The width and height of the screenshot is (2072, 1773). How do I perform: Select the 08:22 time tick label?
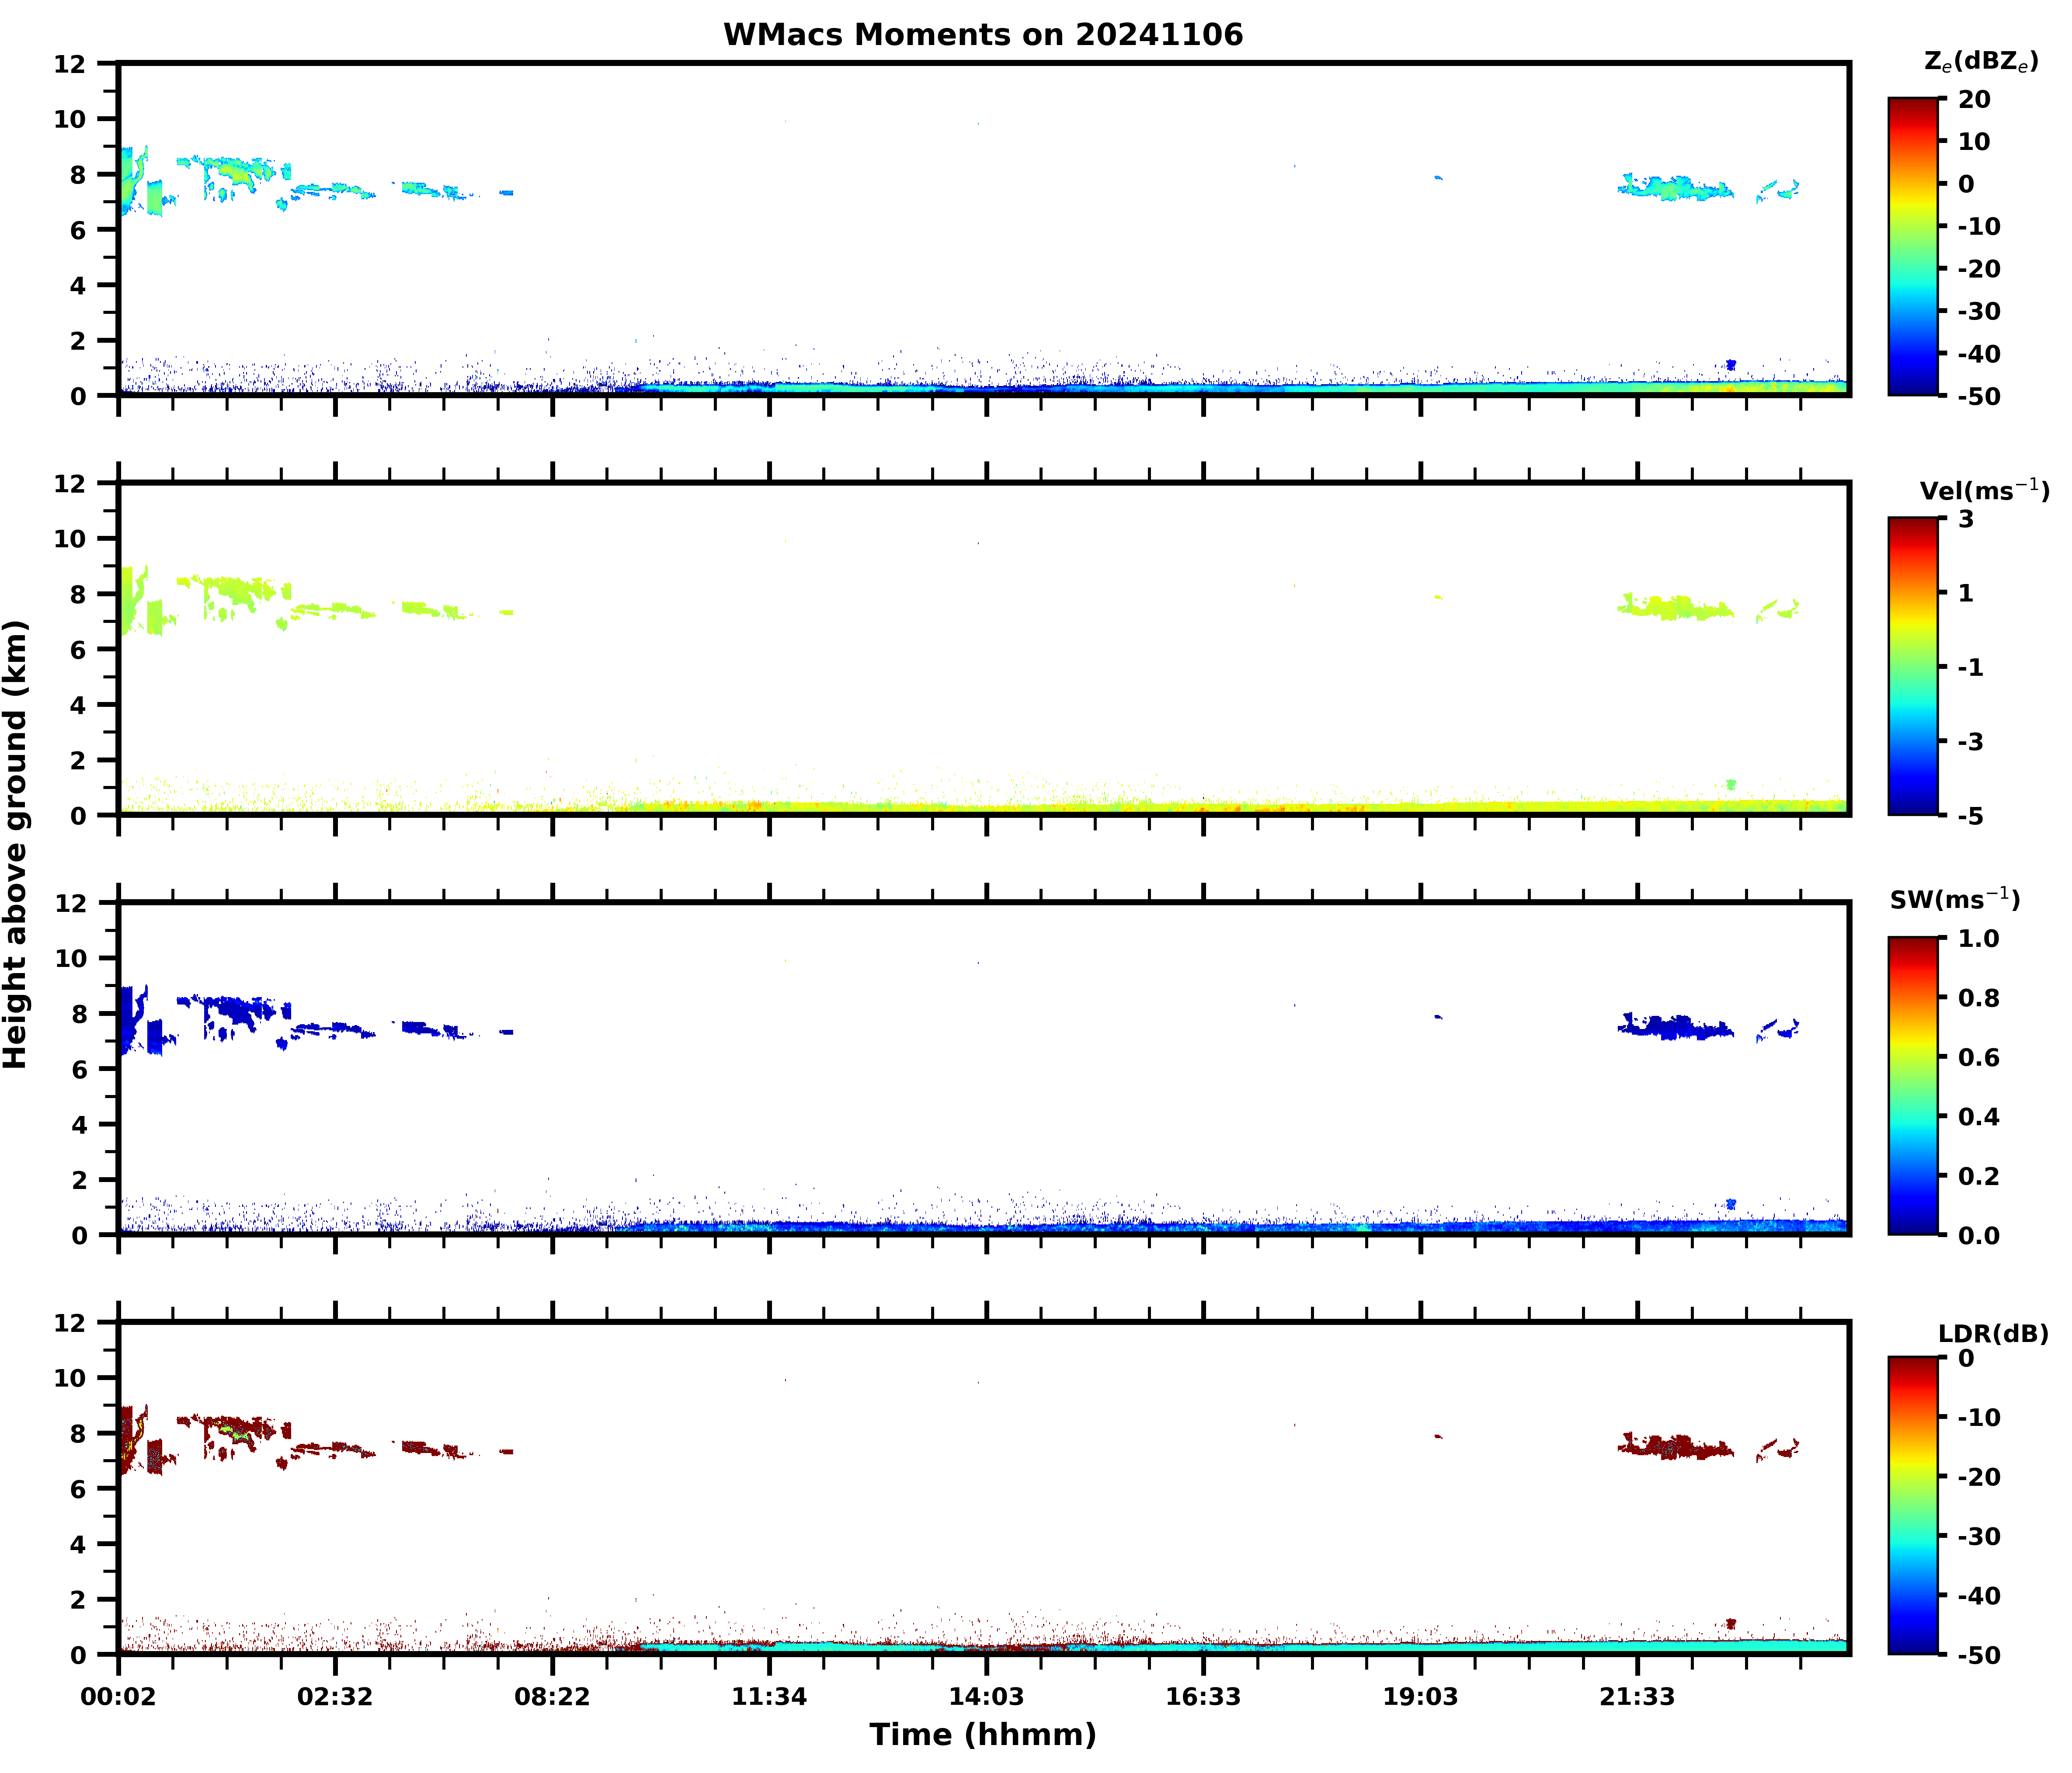pyautogui.click(x=552, y=1697)
